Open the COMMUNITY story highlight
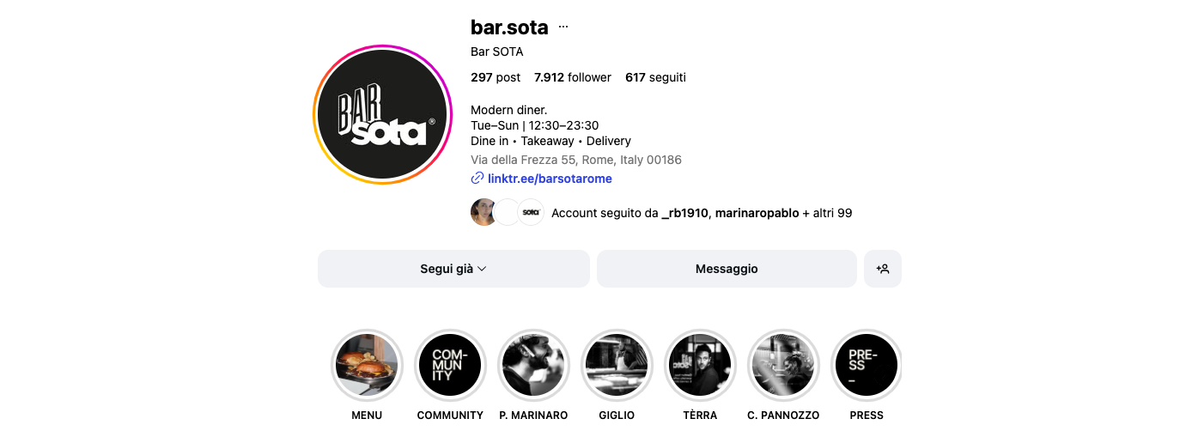This screenshot has height=437, width=1198. (450, 365)
